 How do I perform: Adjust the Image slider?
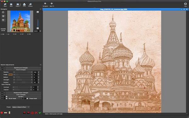23,75
